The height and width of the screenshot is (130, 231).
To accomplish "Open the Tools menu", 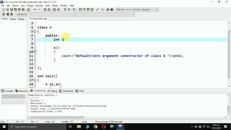I will [47, 6].
